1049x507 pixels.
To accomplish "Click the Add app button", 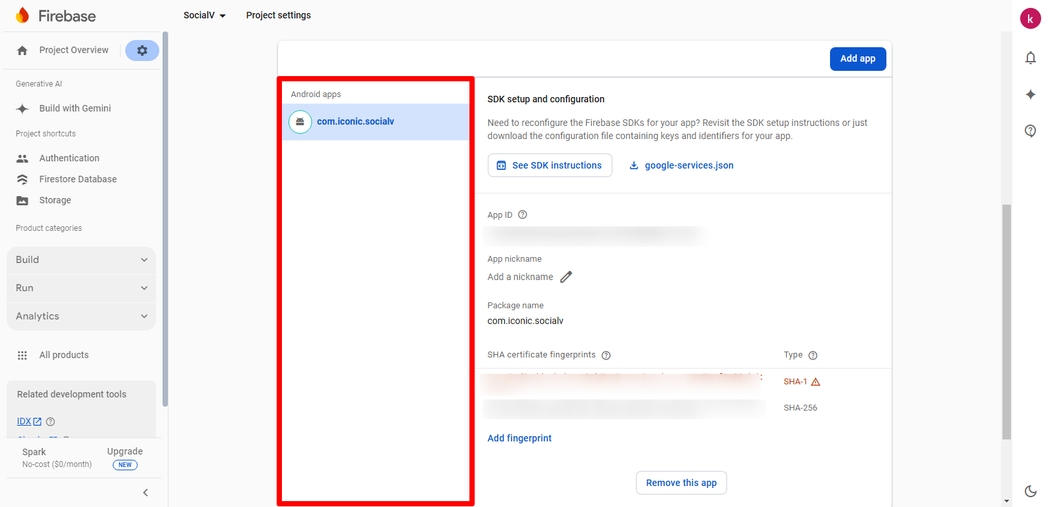I will tap(858, 58).
